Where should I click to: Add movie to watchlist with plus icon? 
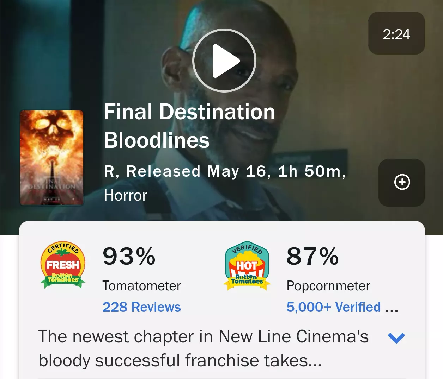pos(402,182)
